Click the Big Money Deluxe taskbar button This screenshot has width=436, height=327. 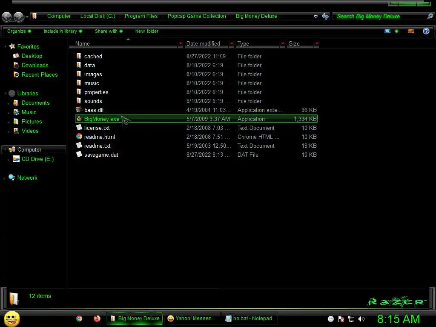[135, 318]
